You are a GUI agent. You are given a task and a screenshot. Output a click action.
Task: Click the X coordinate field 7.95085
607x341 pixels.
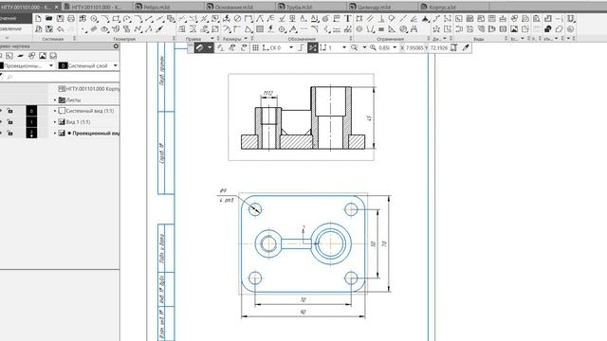[x=414, y=47]
